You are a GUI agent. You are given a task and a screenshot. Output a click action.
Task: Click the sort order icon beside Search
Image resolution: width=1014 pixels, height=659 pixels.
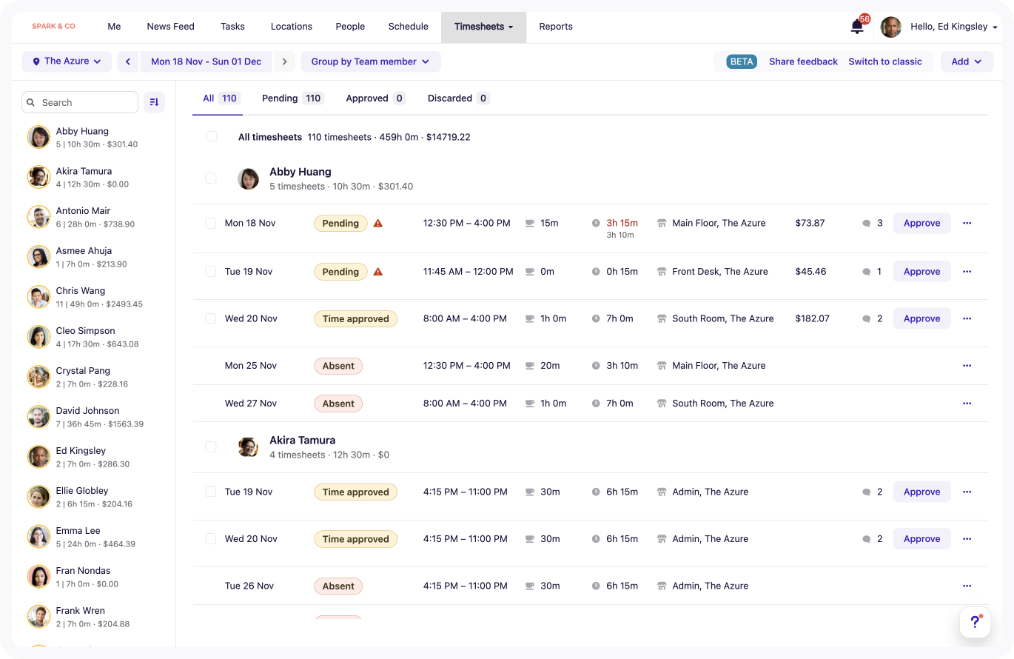tap(154, 102)
